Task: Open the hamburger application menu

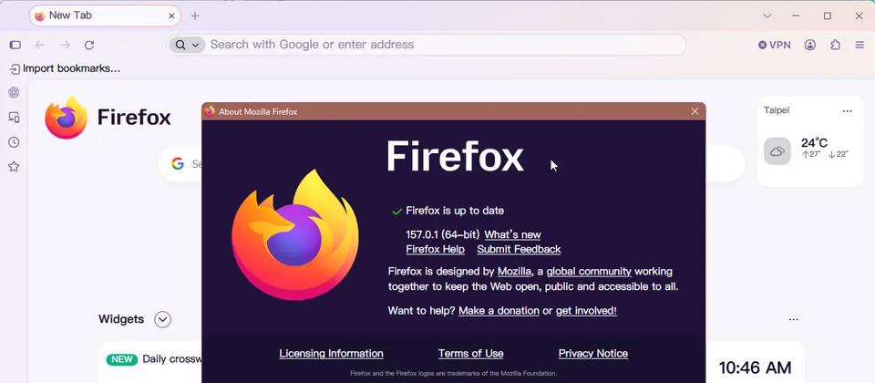Action: tap(860, 46)
